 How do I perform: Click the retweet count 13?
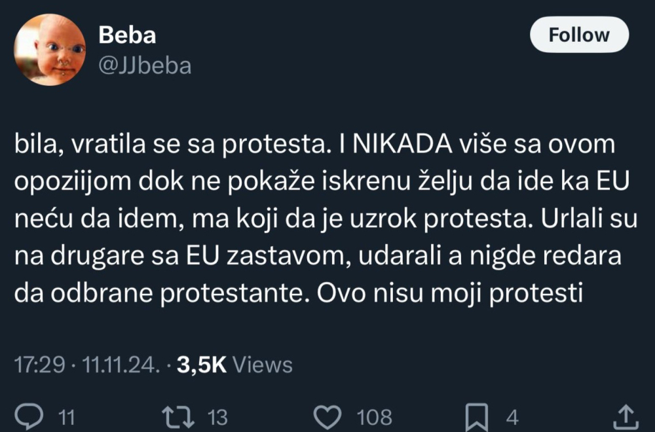tap(217, 416)
